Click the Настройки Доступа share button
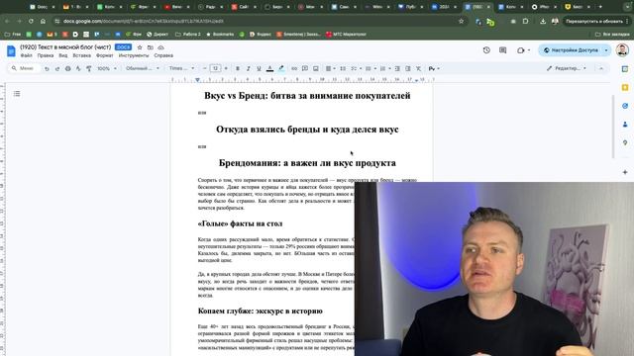The height and width of the screenshot is (356, 634). point(571,50)
